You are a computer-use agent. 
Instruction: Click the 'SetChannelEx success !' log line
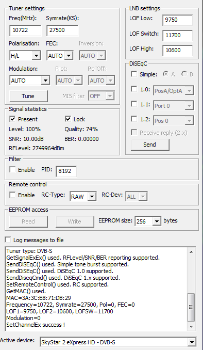tap(36, 325)
